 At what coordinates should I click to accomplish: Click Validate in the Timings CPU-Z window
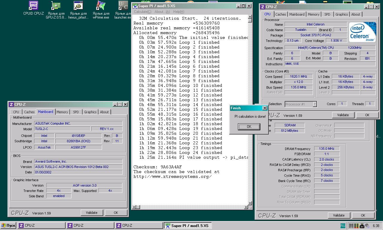point(339,215)
